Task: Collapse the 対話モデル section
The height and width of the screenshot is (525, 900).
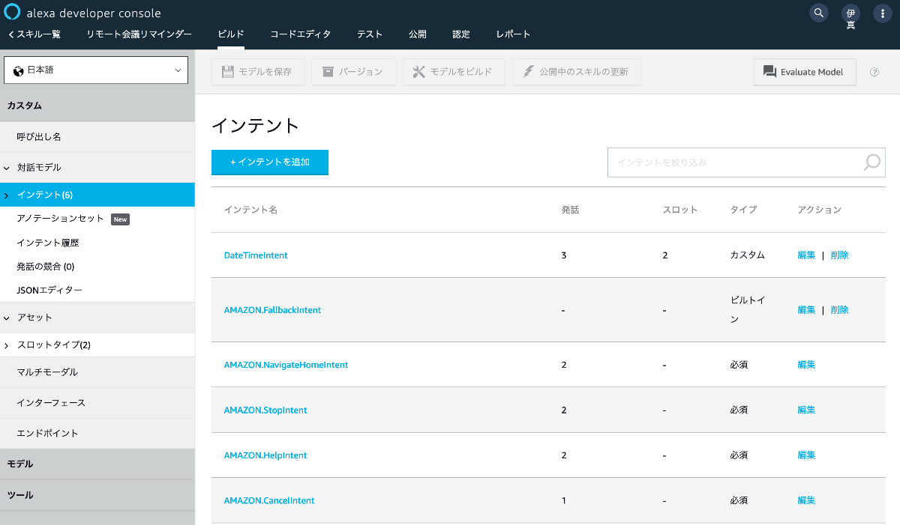Action: [97, 168]
